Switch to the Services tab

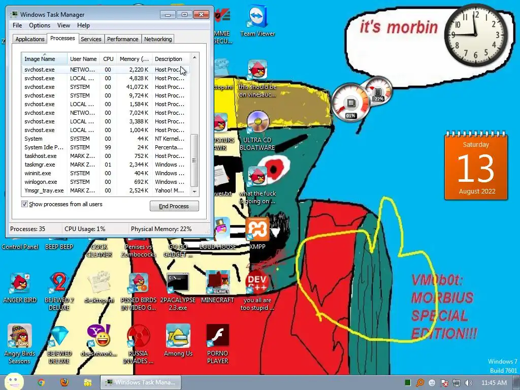pyautogui.click(x=91, y=39)
